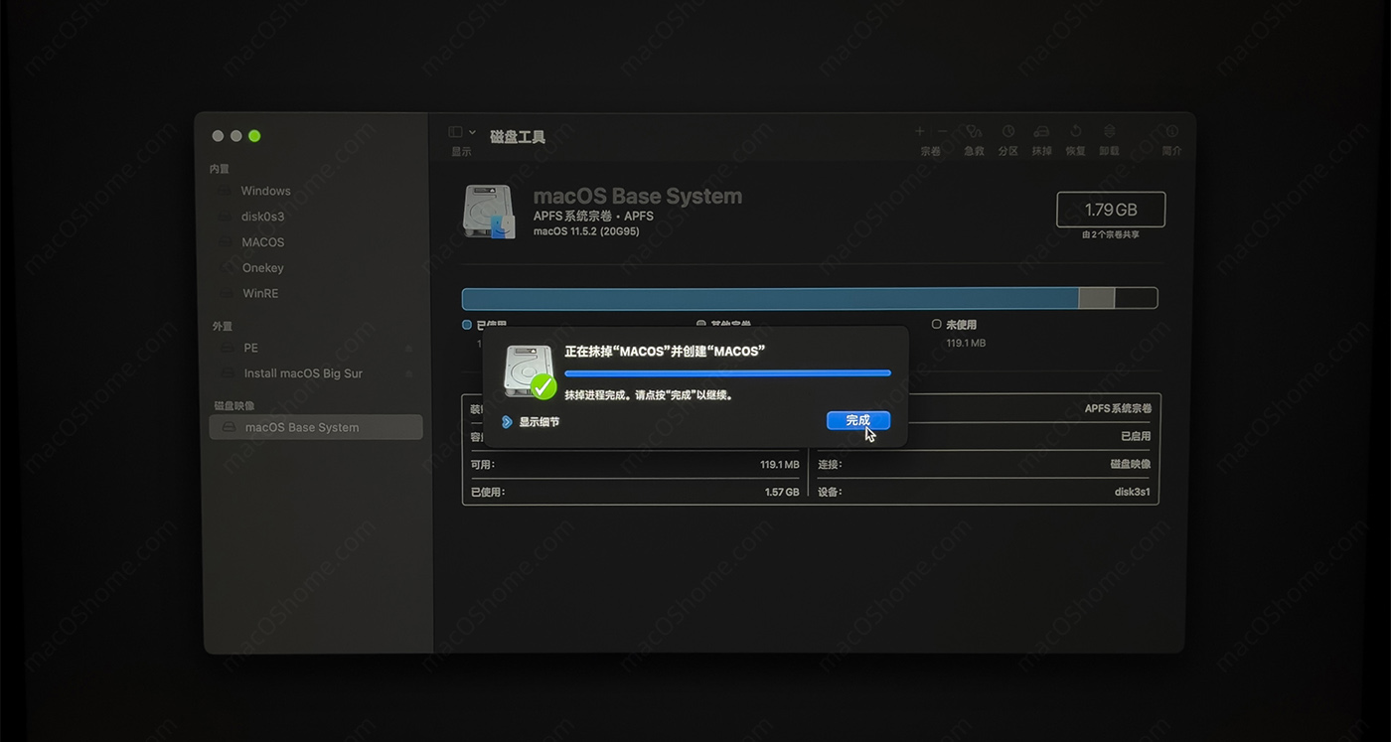Run 急救 First Aid from the toolbar
This screenshot has width=1391, height=742.
(x=974, y=131)
